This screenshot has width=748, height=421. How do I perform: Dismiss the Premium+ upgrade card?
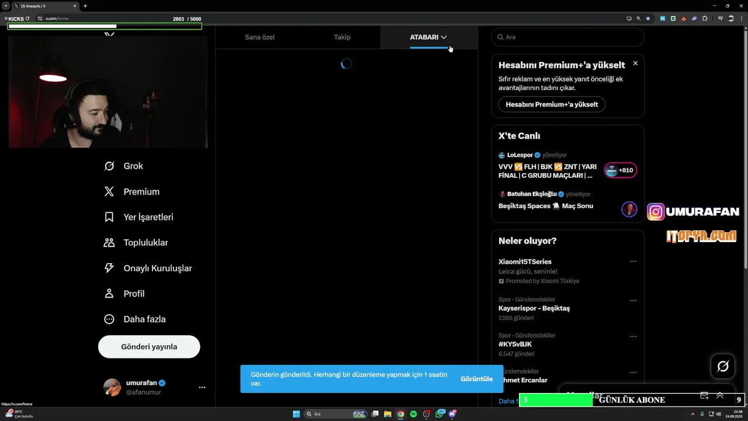[x=635, y=63]
